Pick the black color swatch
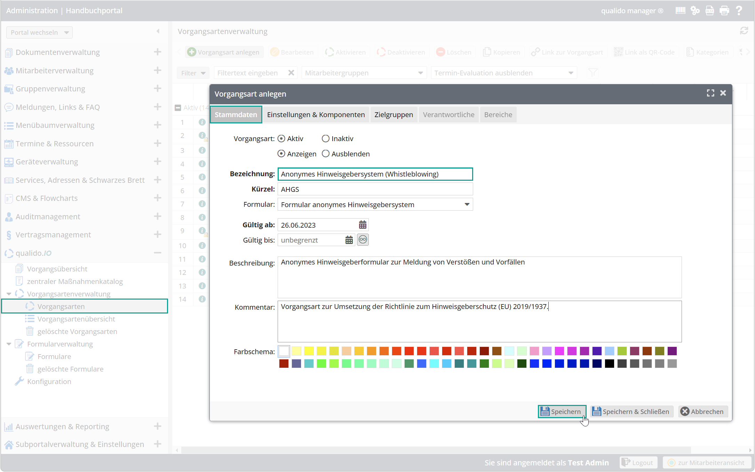 point(610,364)
